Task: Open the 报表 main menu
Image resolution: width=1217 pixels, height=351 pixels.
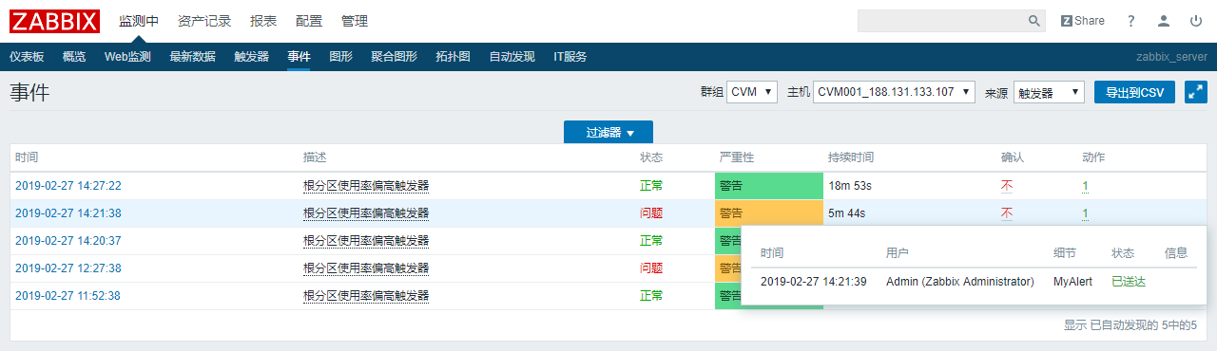Action: click(x=263, y=21)
